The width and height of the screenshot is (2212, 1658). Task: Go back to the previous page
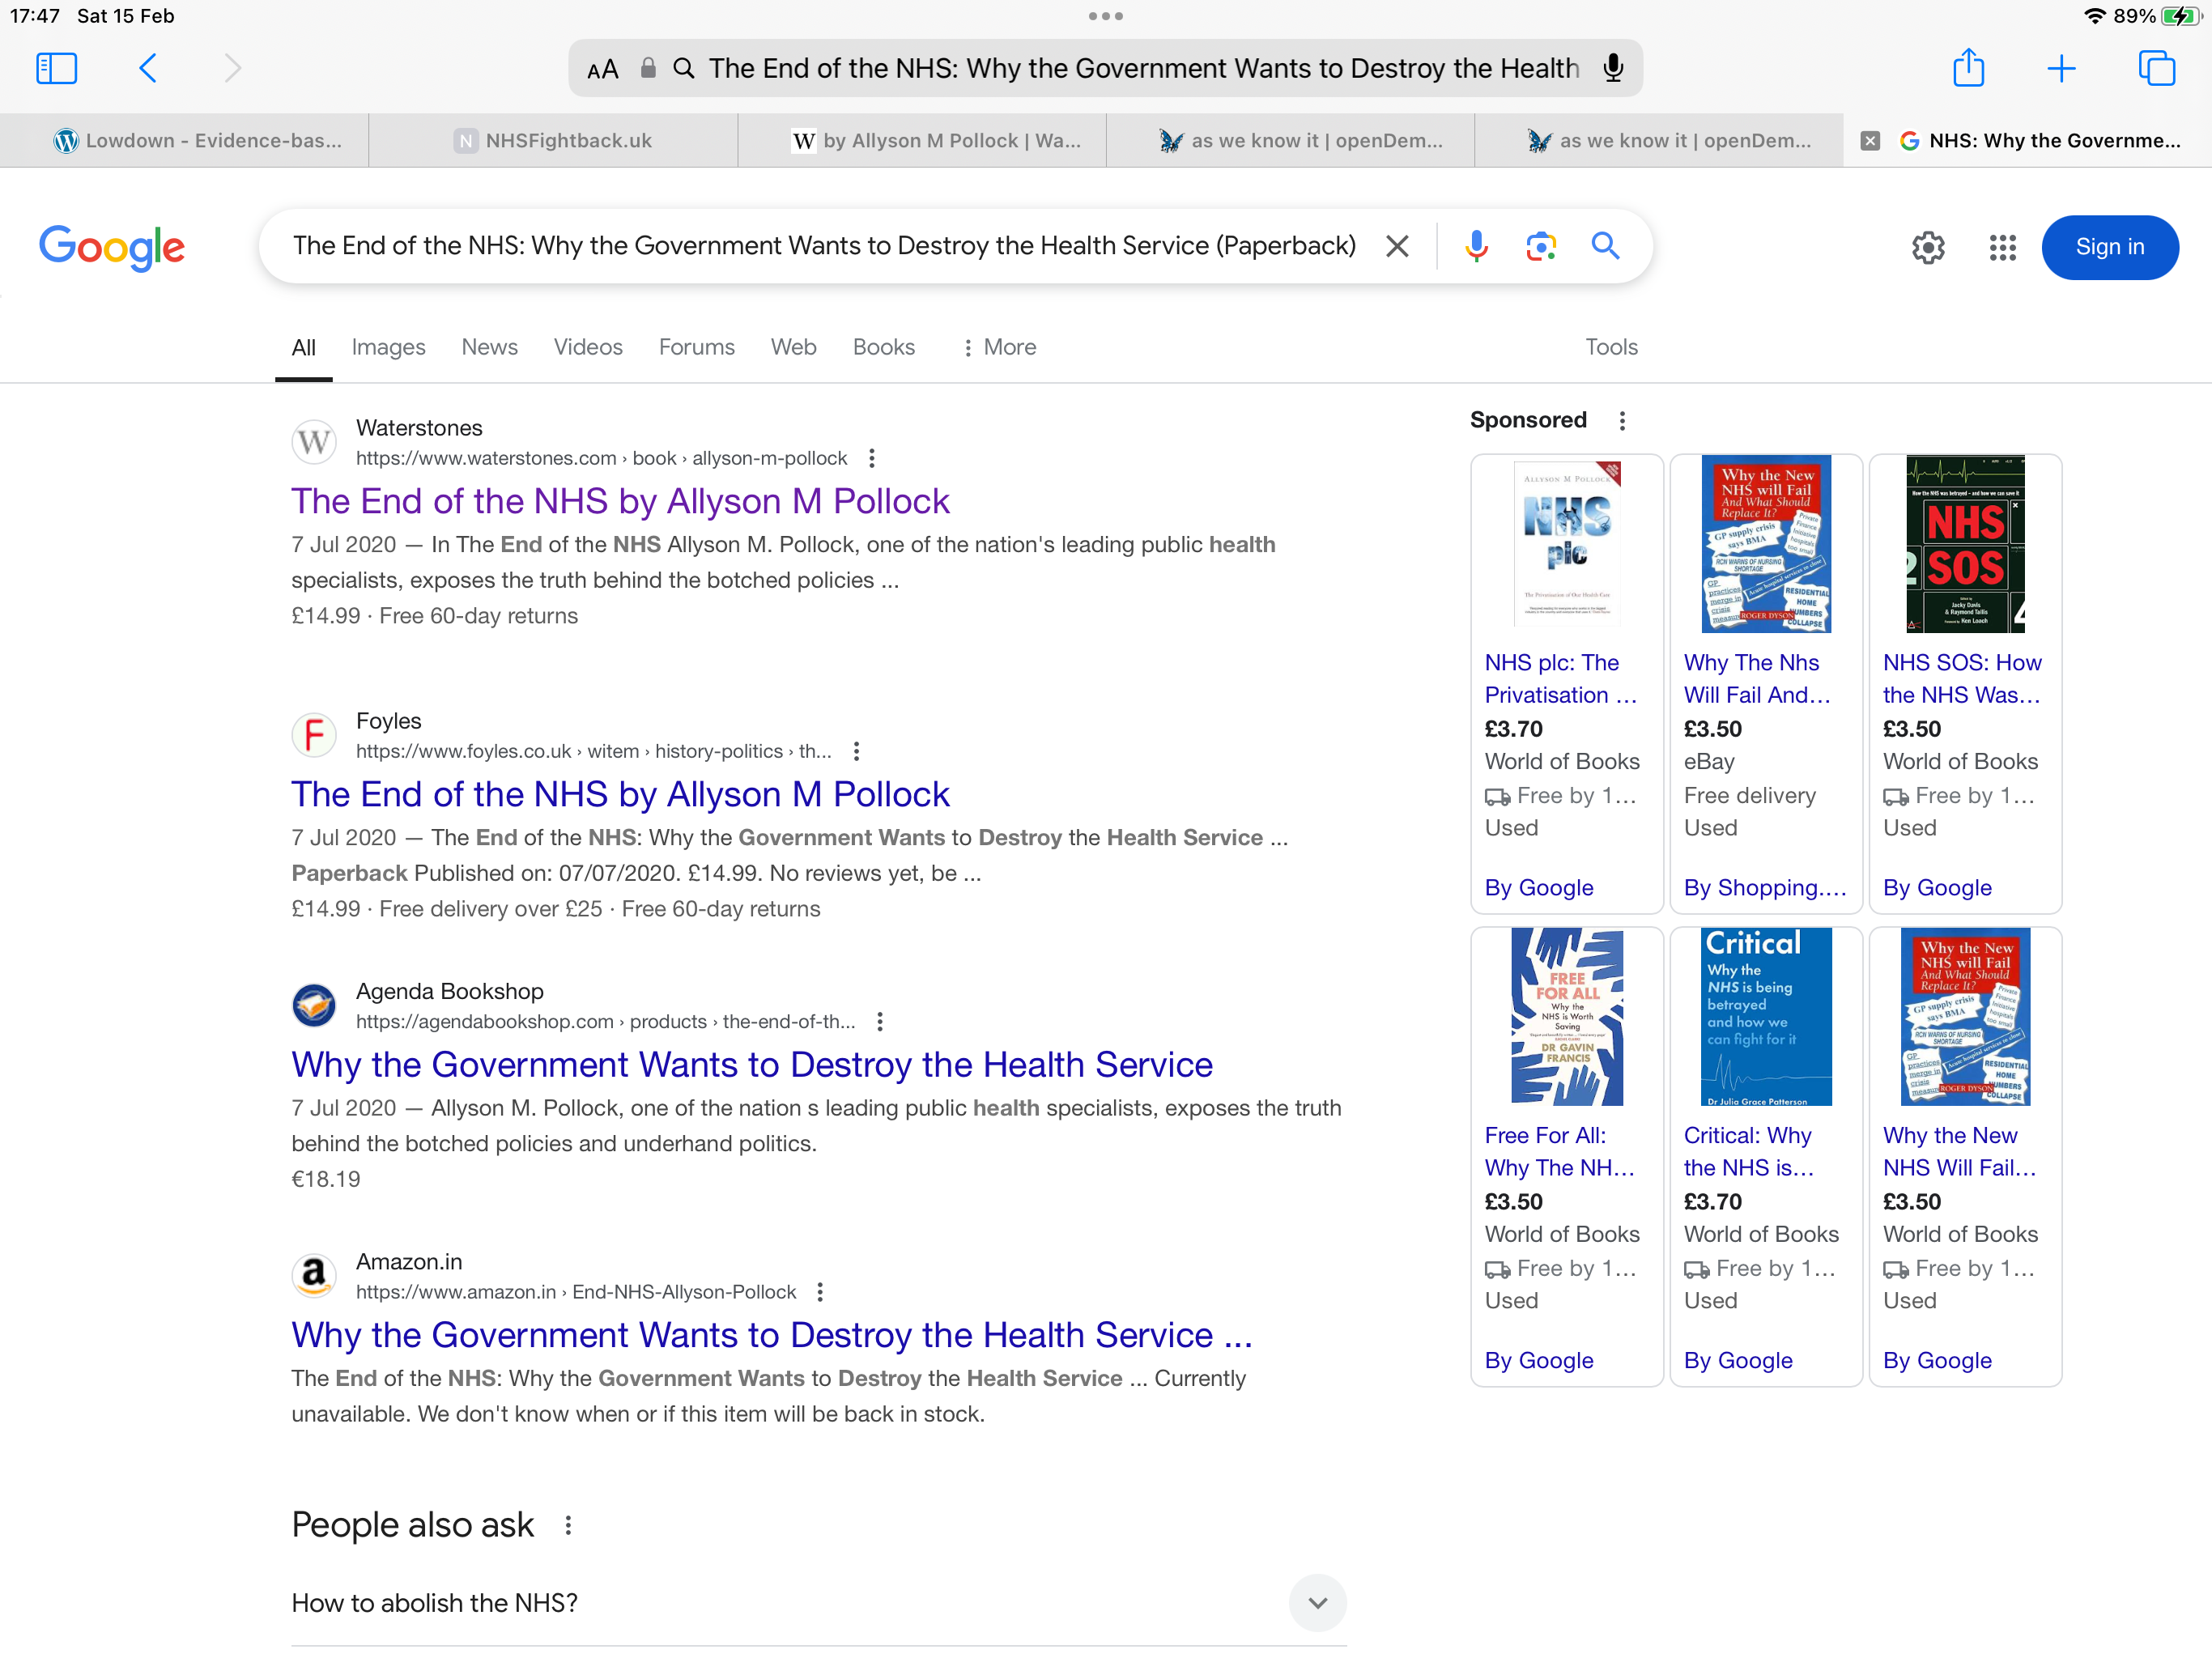pos(148,68)
